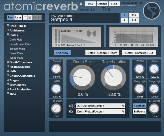The height and width of the screenshot is (136, 164).
Task: Select the Drum Plate preset
Action: click(x=16, y=40)
